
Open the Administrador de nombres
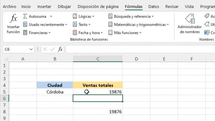pyautogui.click(x=189, y=24)
